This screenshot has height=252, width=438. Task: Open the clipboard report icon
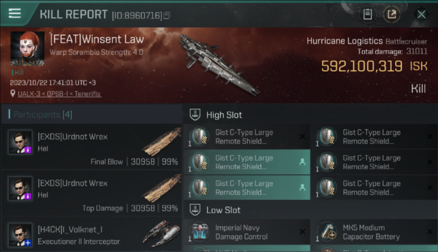coord(368,14)
